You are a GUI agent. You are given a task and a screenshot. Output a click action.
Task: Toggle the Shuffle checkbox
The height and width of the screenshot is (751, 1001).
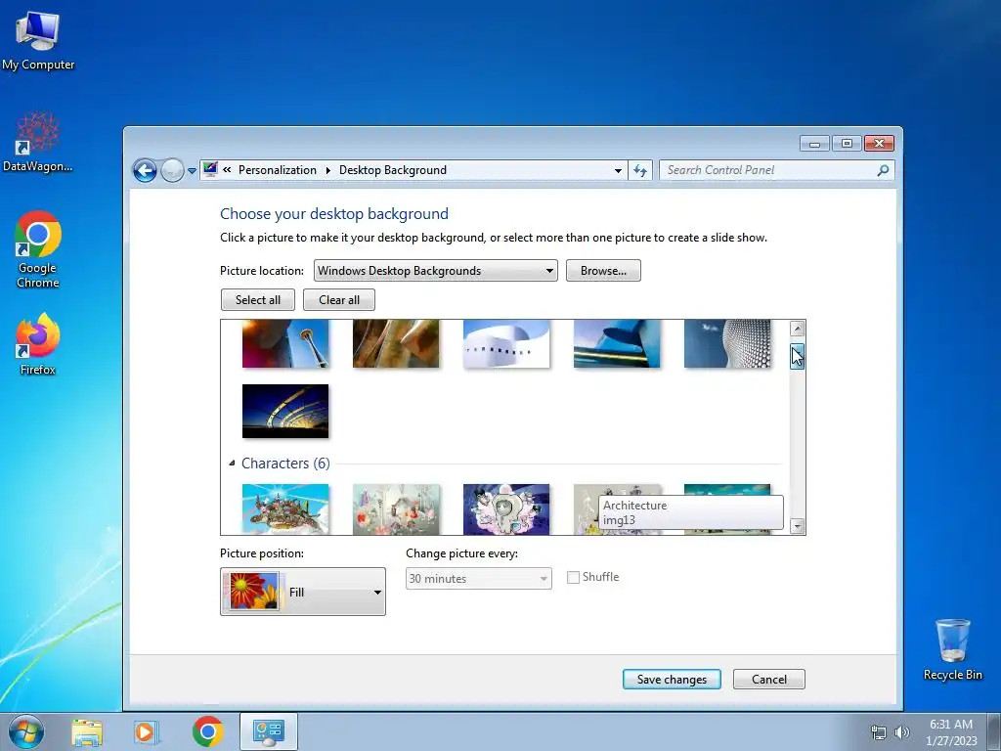click(573, 577)
